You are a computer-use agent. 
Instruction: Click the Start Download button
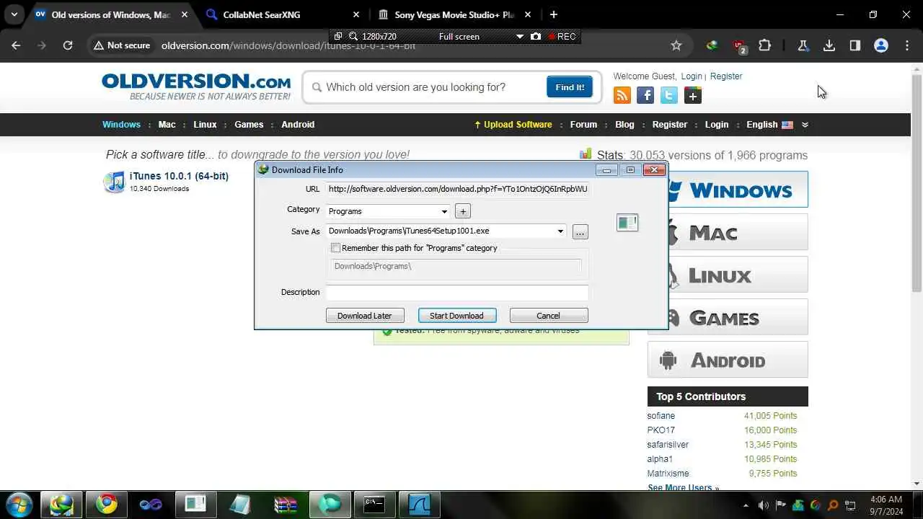(456, 316)
